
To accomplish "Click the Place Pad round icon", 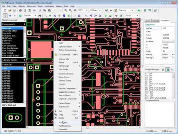I will pyautogui.click(x=59, y=16).
